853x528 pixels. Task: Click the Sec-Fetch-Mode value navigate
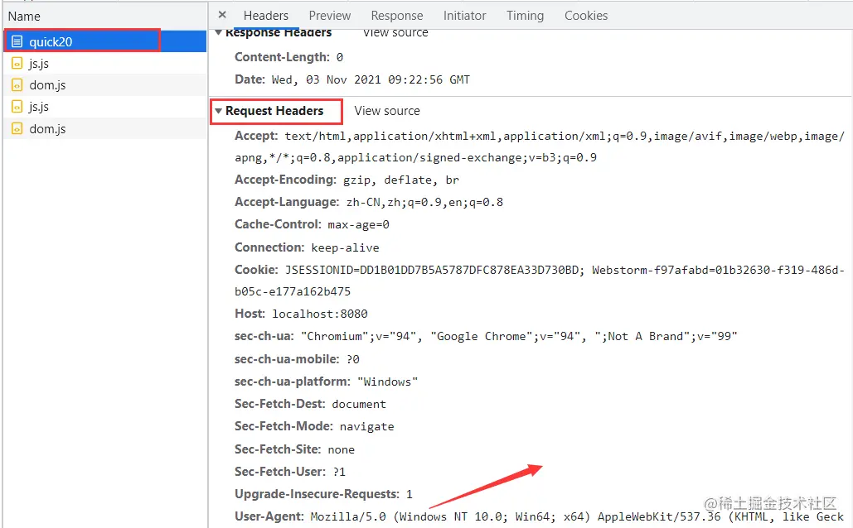[x=366, y=427]
